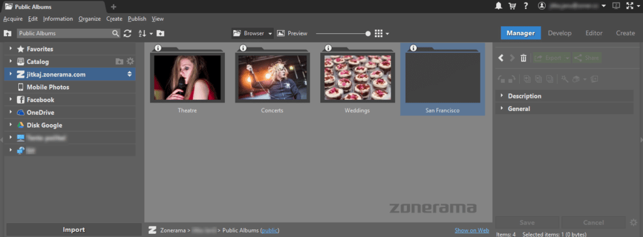The height and width of the screenshot is (237, 643).
Task: Switch to the Manager module
Action: click(521, 33)
